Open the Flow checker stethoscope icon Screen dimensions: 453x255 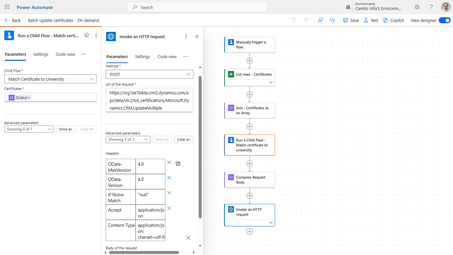click(332, 20)
